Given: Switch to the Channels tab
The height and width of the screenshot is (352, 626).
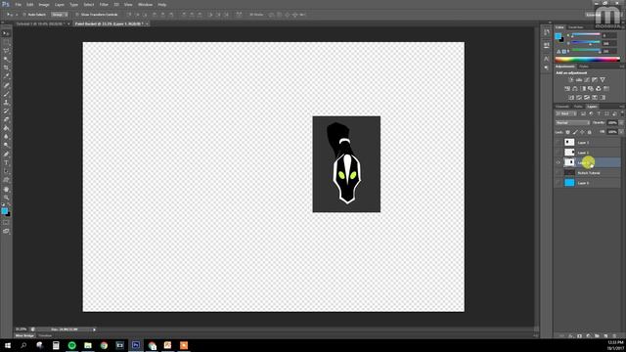Looking at the screenshot, I should pyautogui.click(x=562, y=107).
